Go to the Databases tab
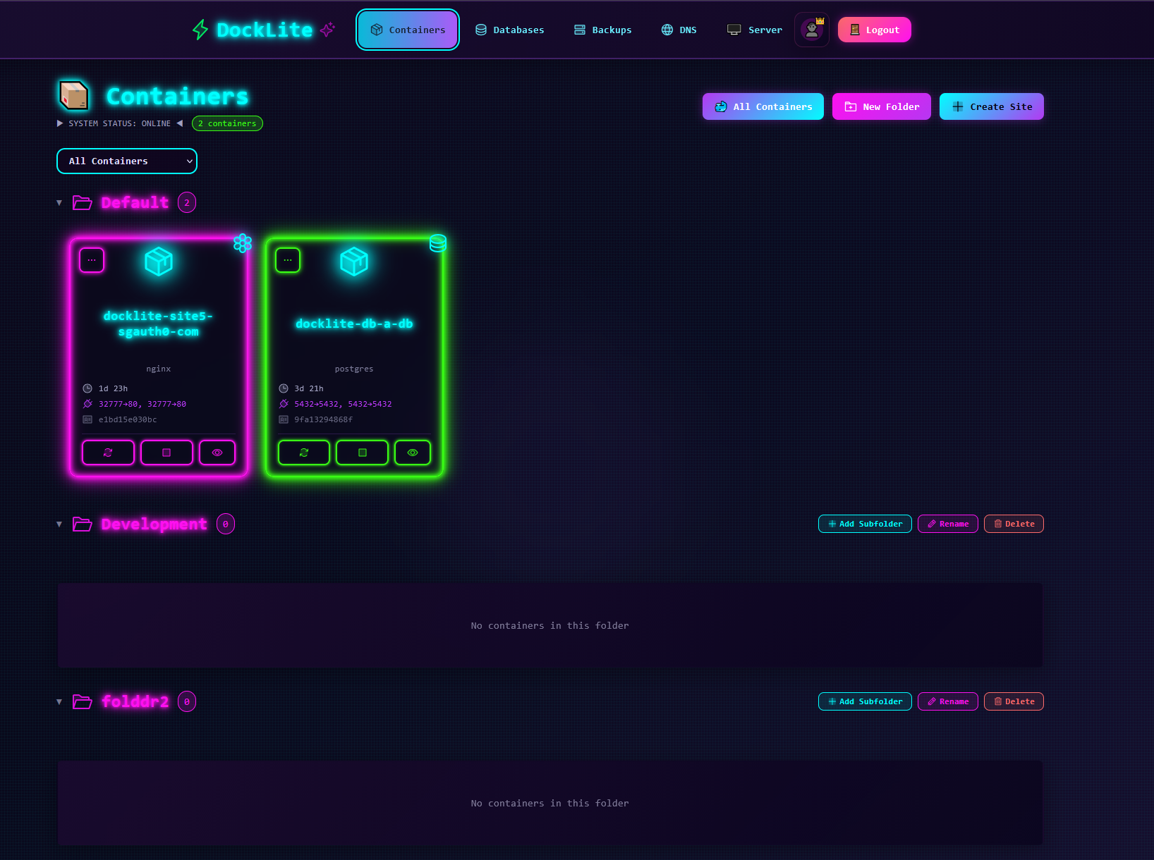Viewport: 1154px width, 860px height. point(509,30)
